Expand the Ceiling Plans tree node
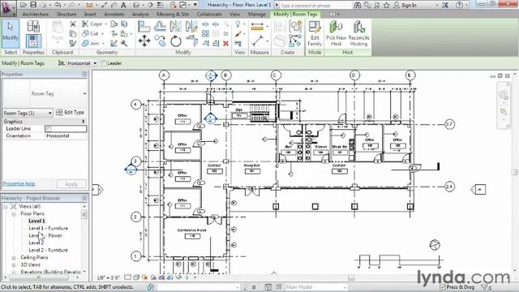 click(x=14, y=258)
